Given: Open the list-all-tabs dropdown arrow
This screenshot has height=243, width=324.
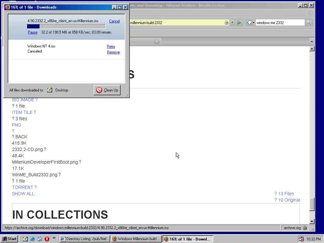Looking at the screenshot, I should coord(312,41).
